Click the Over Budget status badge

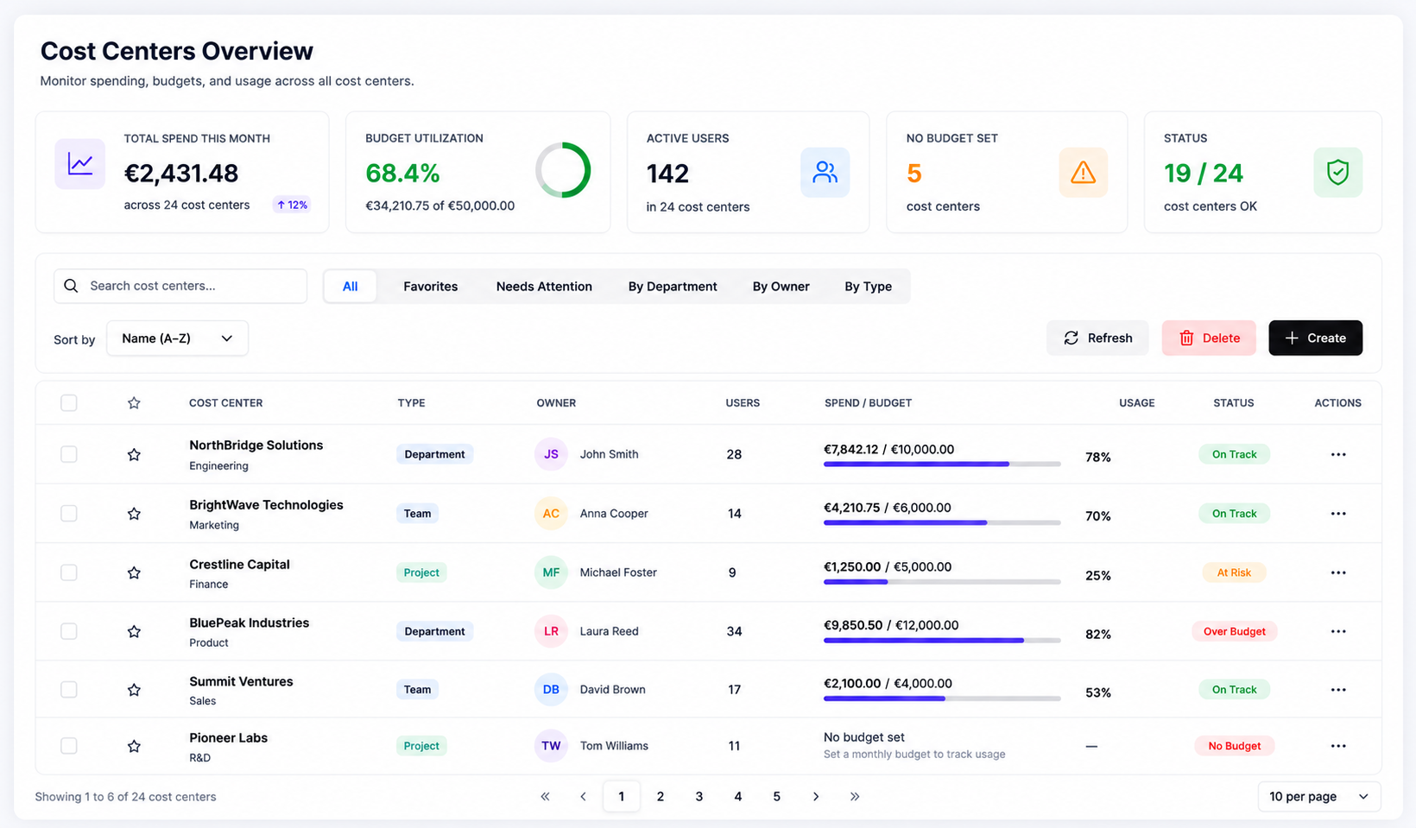tap(1235, 631)
